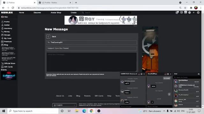The height and width of the screenshot is (114, 204).
Task: Open Create in the top navigation
Action: (74, 13)
